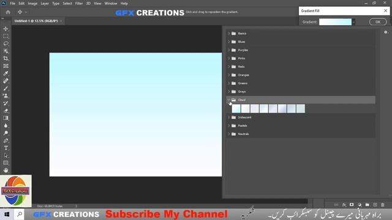Select the Dodge tool
Image resolution: width=392 pixels, height=220 pixels.
pyautogui.click(x=6, y=133)
